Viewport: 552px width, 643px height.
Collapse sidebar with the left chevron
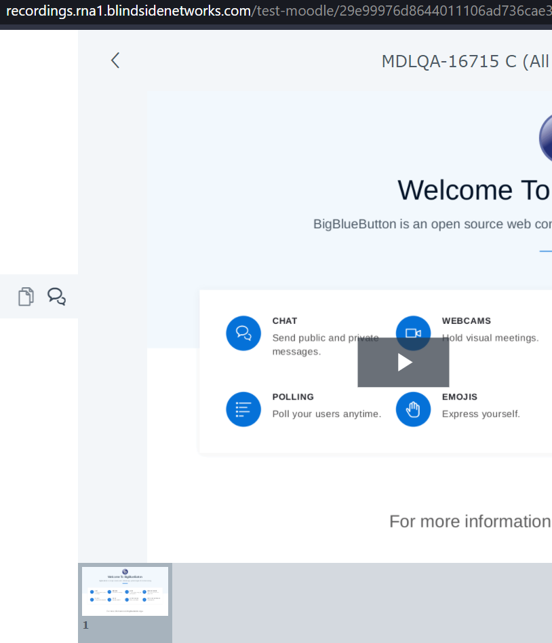[x=115, y=60]
